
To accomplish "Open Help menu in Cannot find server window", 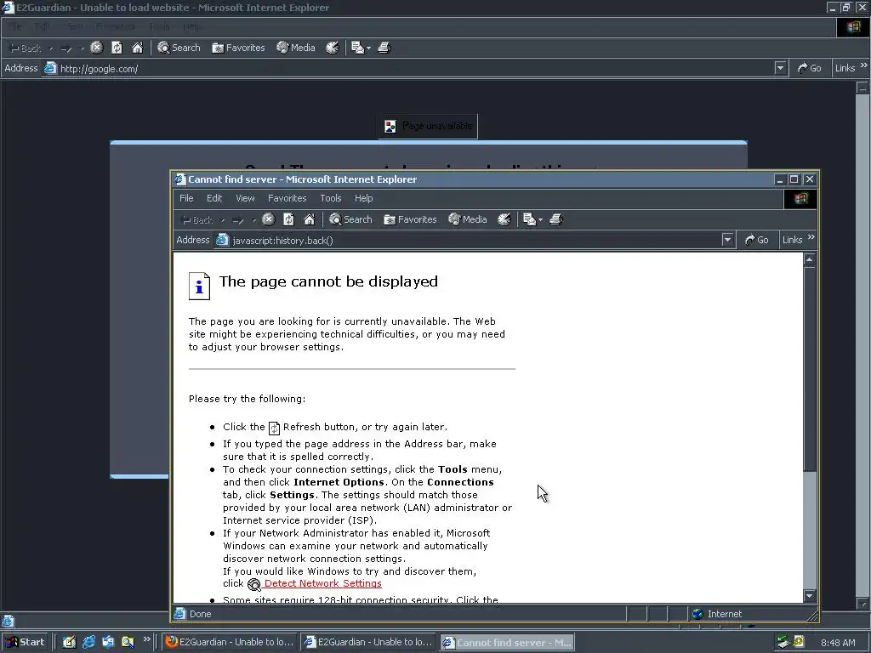I will pos(364,198).
